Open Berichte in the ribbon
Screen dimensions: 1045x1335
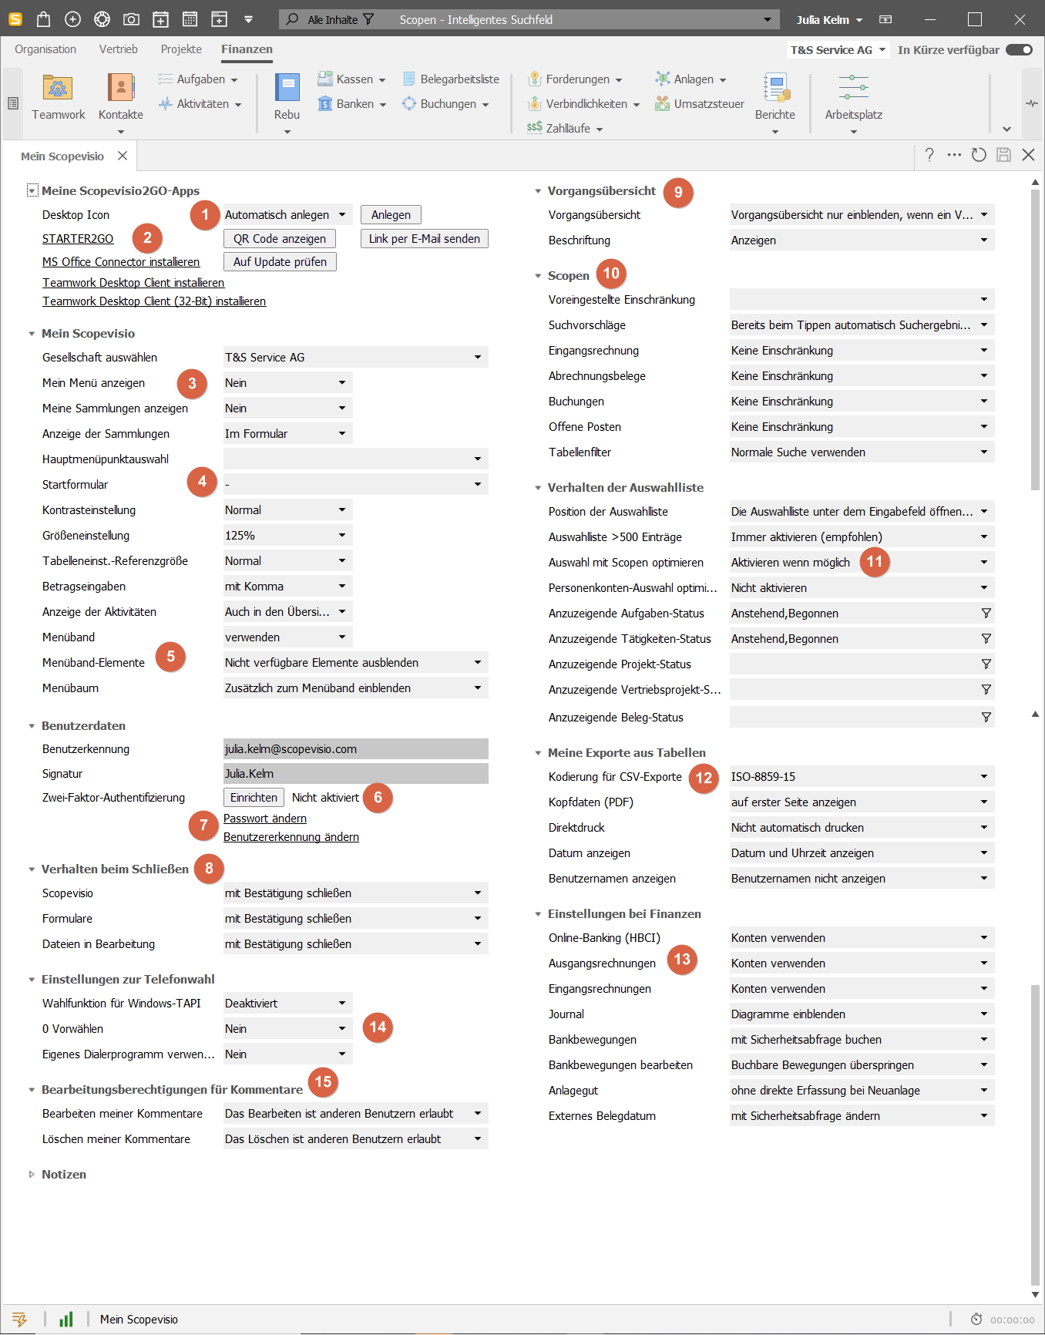click(775, 104)
